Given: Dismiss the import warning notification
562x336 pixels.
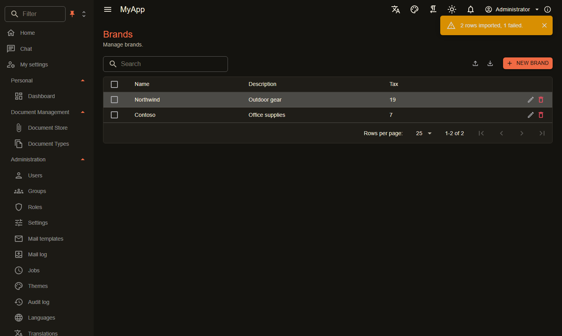Looking at the screenshot, I should [544, 25].
